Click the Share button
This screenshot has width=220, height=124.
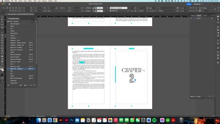(189, 4)
